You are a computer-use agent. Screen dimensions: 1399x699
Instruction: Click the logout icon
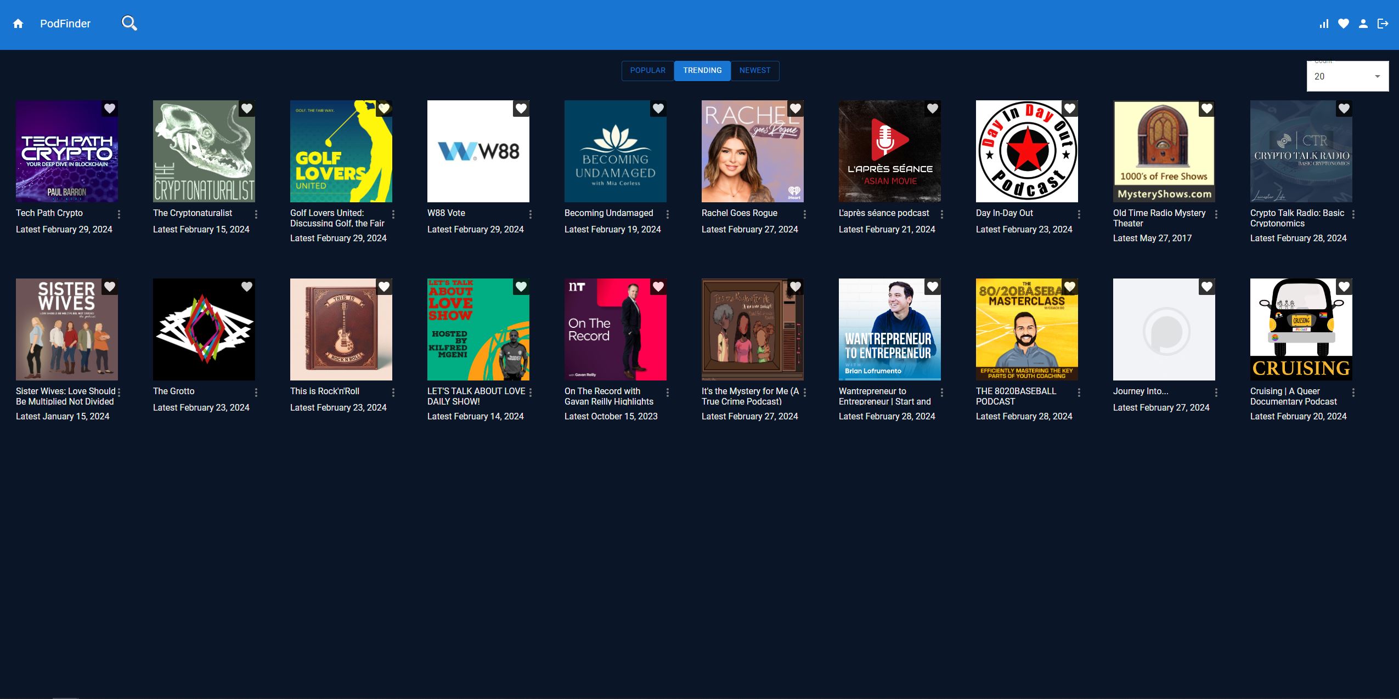tap(1383, 24)
